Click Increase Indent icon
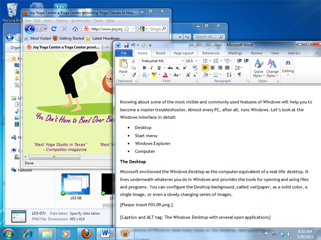Viewport: 321px width, 240px height. [246, 61]
